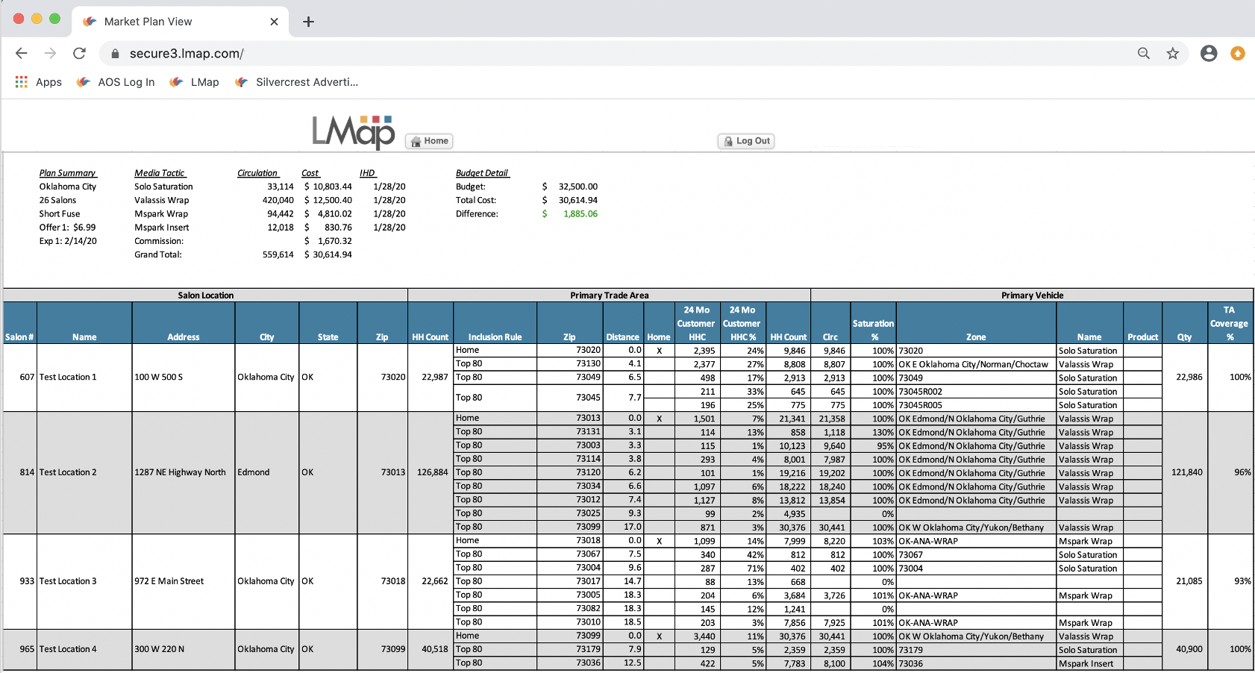Click the Home button
Image resolution: width=1255 pixels, height=673 pixels.
[429, 141]
